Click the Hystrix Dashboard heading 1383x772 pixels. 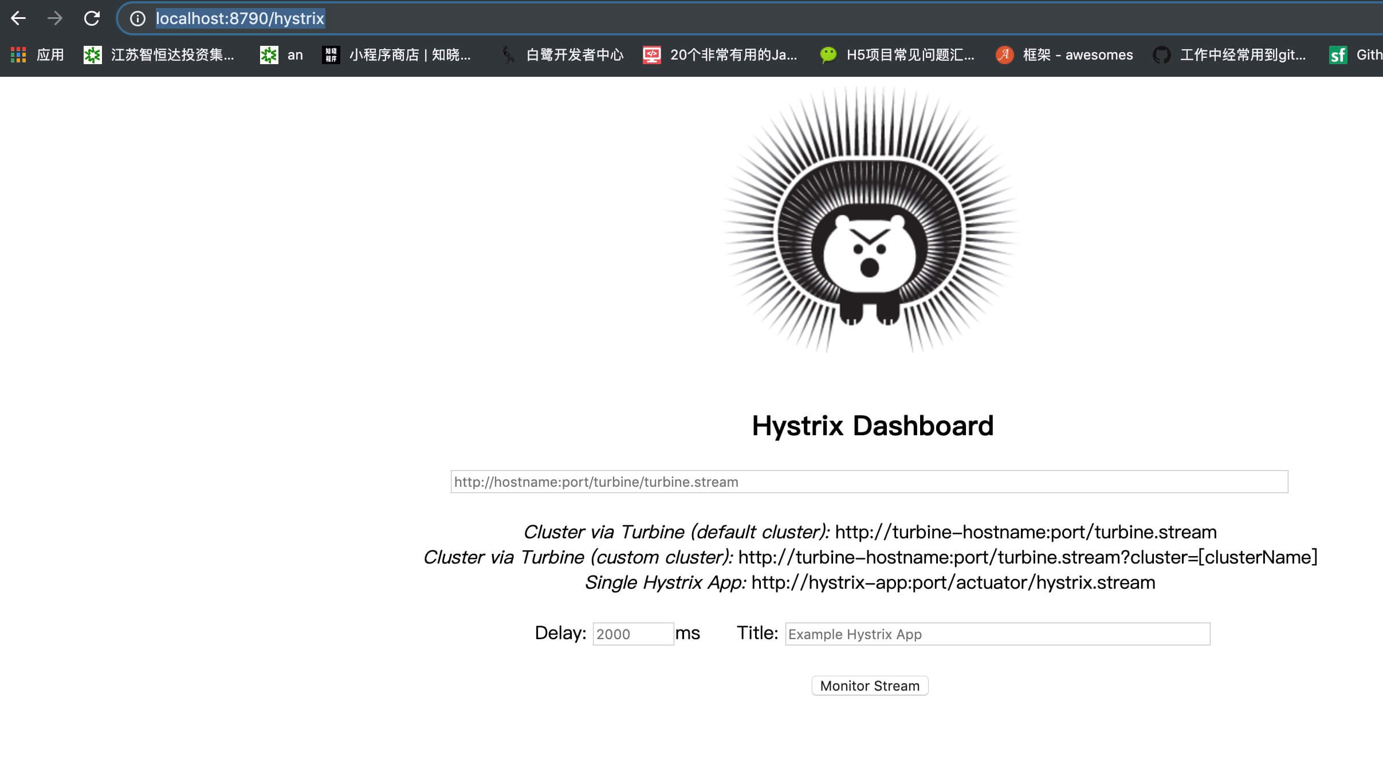[x=873, y=426]
